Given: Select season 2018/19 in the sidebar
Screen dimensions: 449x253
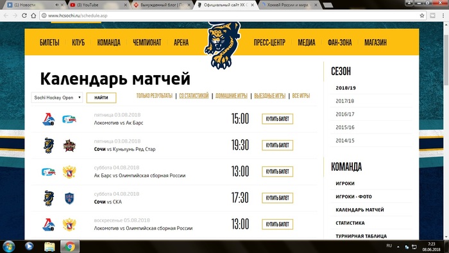Looking at the screenshot, I should coord(346,88).
